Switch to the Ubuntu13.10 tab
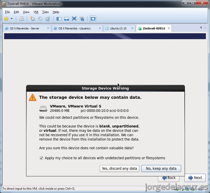The height and width of the screenshot is (193, 210). point(120,28)
